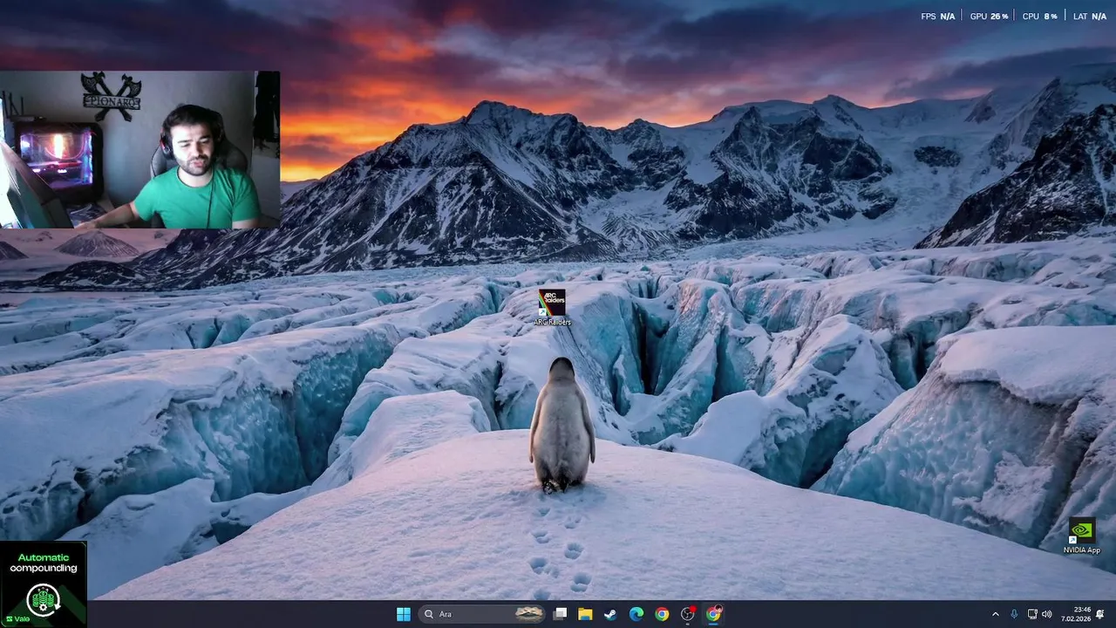Screen dimensions: 1116x628
Task: Click the LAT N/A overlay readout
Action: point(1090,17)
